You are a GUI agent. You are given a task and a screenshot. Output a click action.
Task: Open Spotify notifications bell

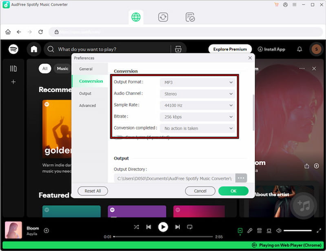tap(300, 49)
